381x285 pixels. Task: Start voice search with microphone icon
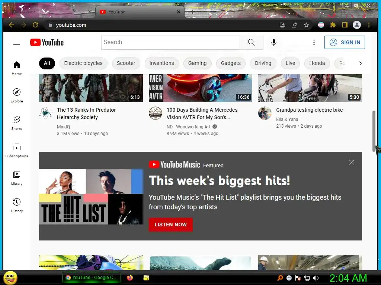(x=273, y=42)
